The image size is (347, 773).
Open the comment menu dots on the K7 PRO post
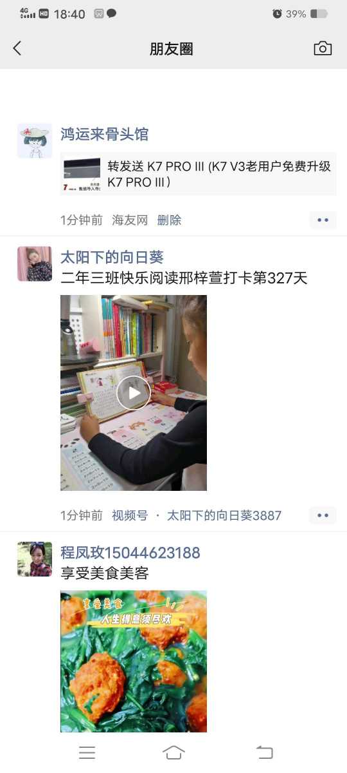(323, 220)
